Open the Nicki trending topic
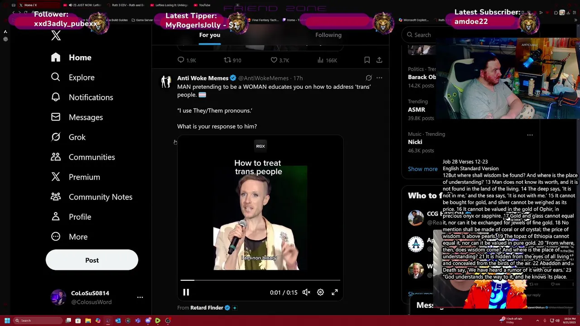 (415, 142)
